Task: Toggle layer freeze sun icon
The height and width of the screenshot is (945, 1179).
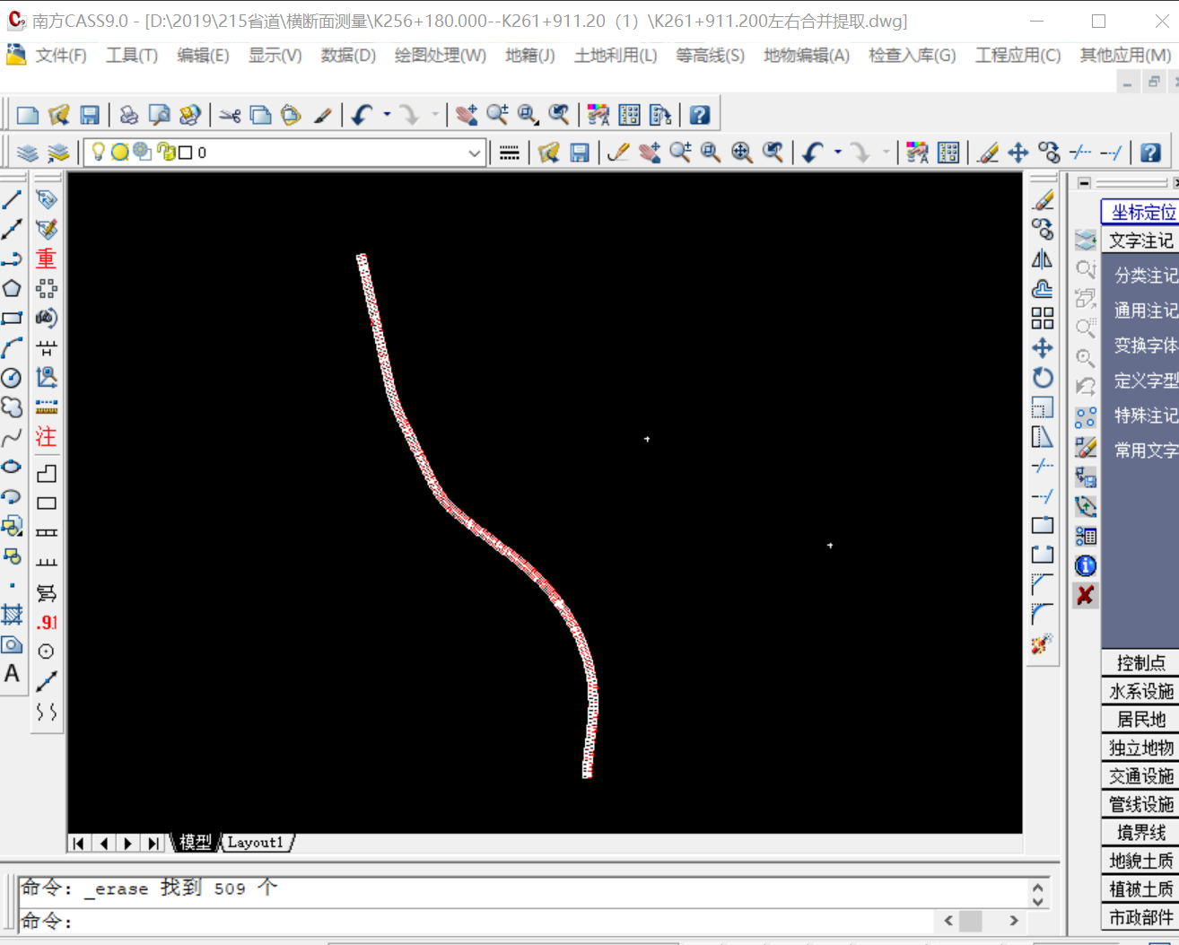Action: click(120, 153)
